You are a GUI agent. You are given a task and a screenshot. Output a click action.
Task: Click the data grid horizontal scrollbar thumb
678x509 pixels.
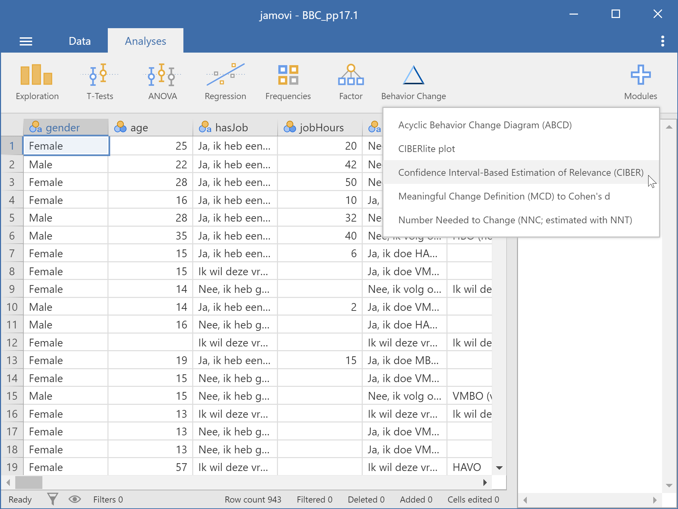[29, 482]
